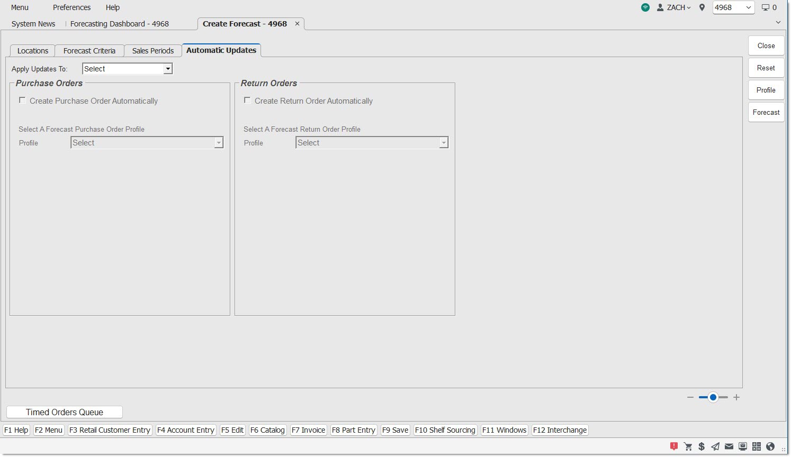Image resolution: width=791 pixels, height=457 pixels.
Task: Switch to the Forecast Criteria tab
Action: [89, 51]
